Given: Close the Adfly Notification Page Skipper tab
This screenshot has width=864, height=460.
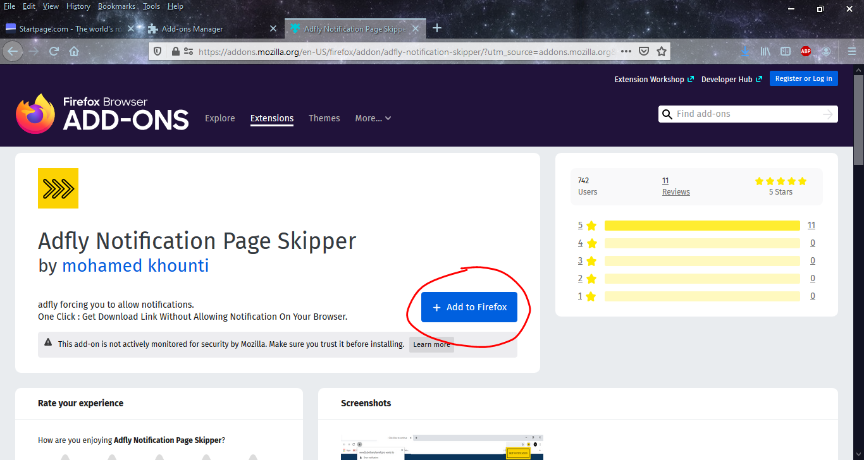Looking at the screenshot, I should [415, 28].
